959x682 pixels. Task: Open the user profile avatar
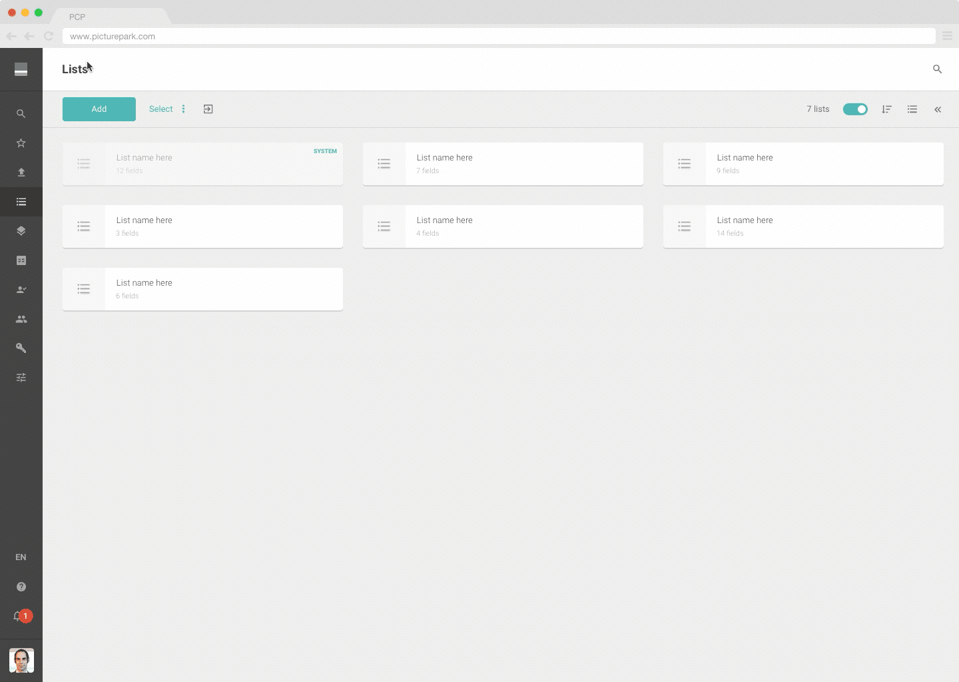[21, 661]
